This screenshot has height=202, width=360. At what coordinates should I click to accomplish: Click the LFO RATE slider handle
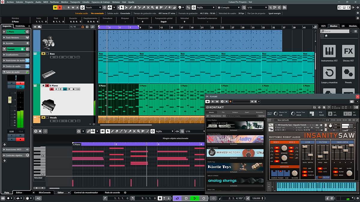(304, 146)
